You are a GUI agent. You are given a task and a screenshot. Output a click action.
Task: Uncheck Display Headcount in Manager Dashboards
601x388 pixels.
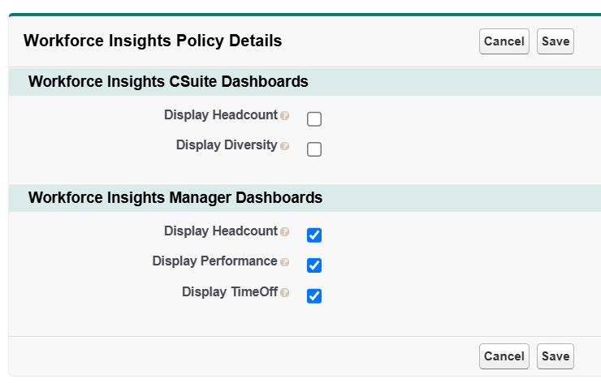pos(314,235)
